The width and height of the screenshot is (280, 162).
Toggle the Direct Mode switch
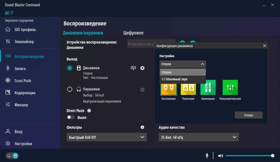(71, 117)
